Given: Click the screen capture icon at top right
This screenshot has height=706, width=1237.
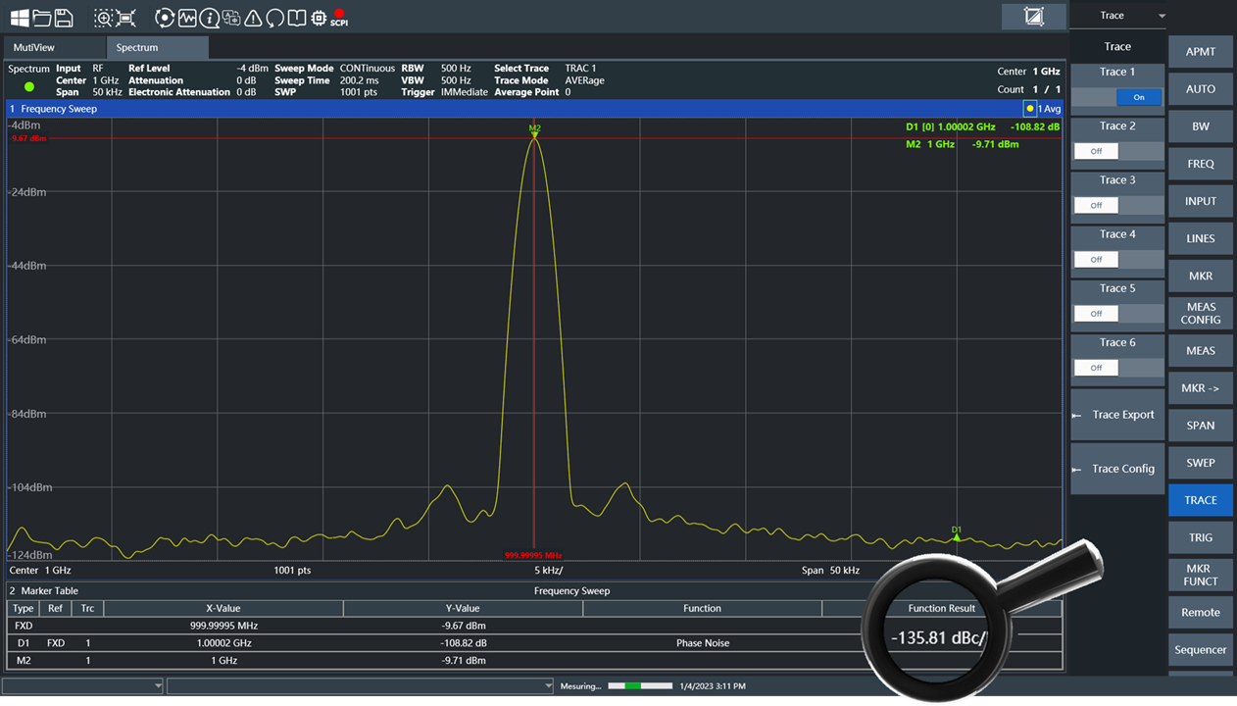Looking at the screenshot, I should pos(1034,16).
